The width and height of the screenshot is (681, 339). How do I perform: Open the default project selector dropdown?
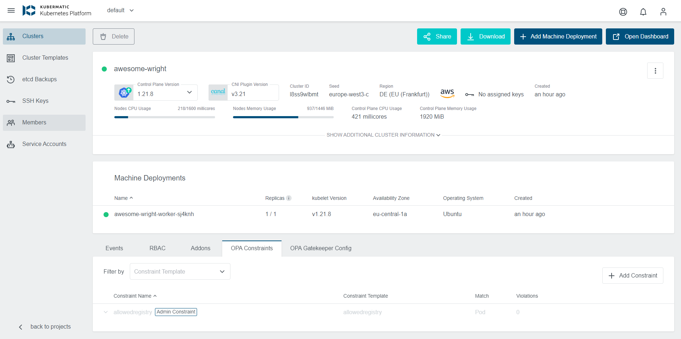[120, 10]
